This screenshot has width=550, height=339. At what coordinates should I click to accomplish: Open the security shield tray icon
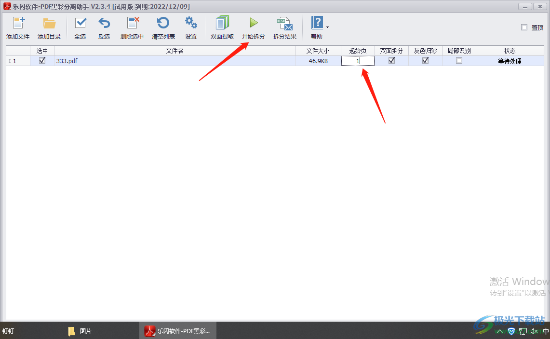[511, 331]
